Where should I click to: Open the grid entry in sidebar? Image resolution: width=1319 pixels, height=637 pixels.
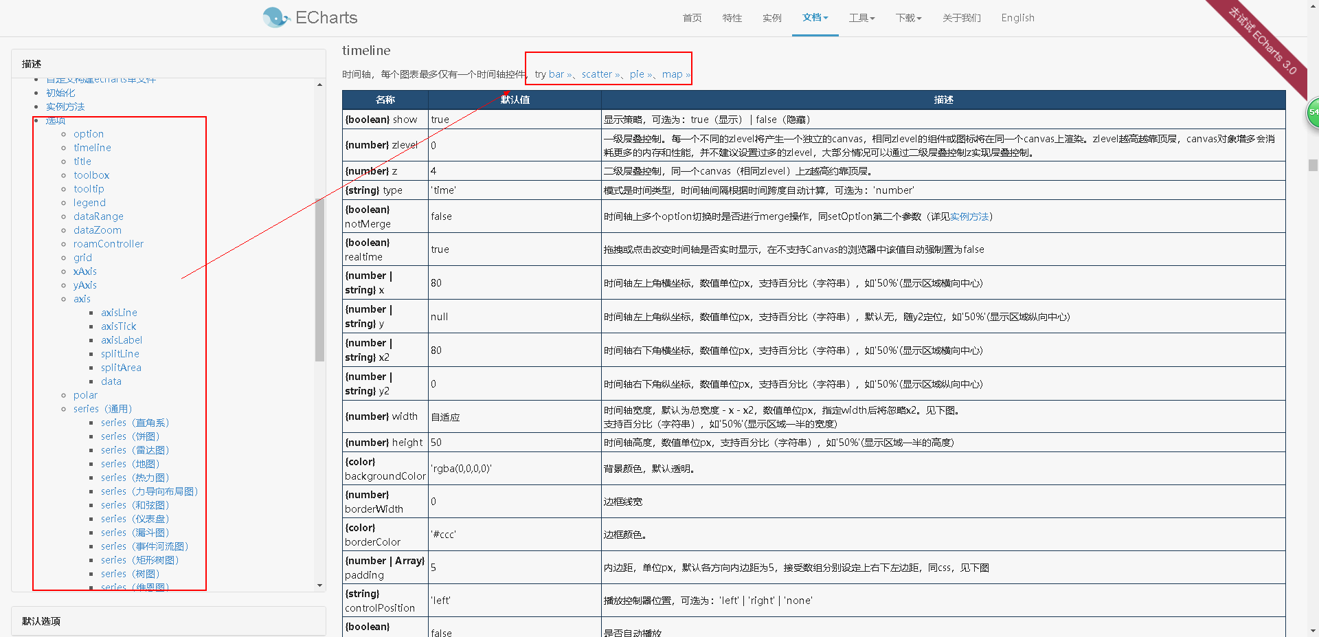coord(82,258)
